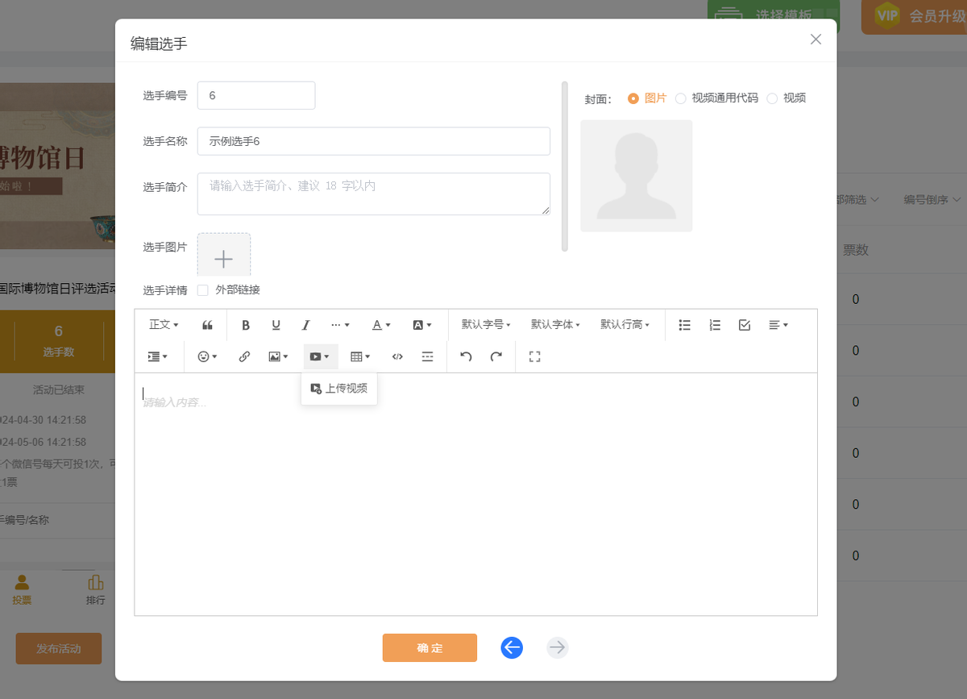The image size is (967, 699).
Task: Insert hyperlink using link icon
Action: tap(244, 356)
